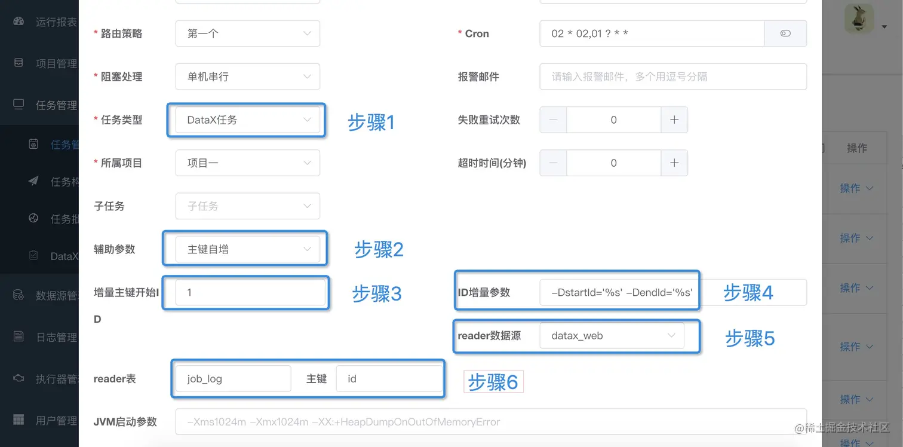Decrease 超时时间(分钟) with the minus button

coord(553,163)
